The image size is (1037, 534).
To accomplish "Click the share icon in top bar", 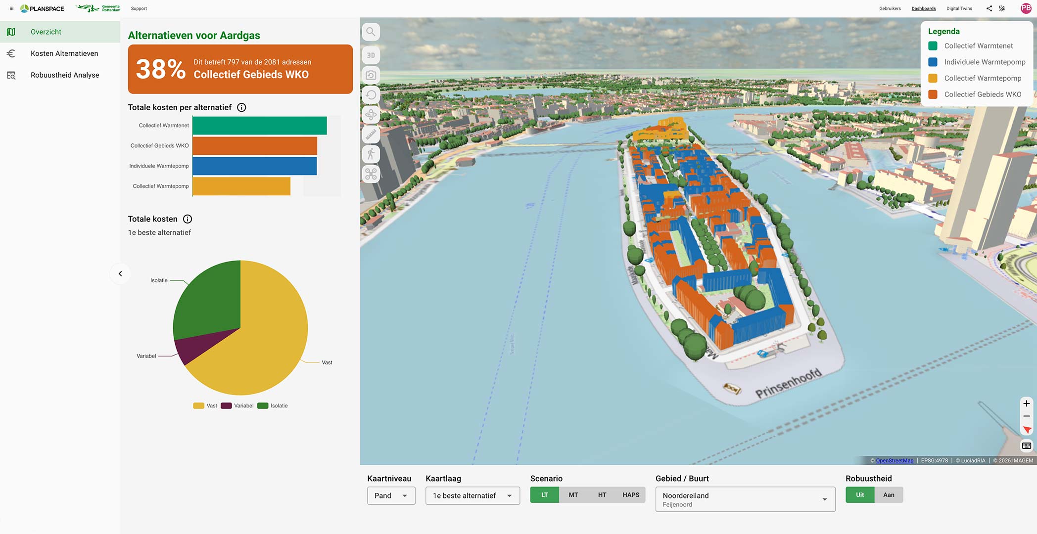I will 989,8.
